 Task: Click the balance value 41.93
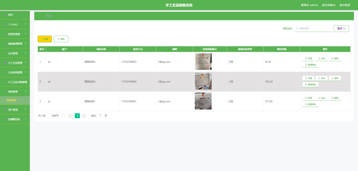pos(268,62)
